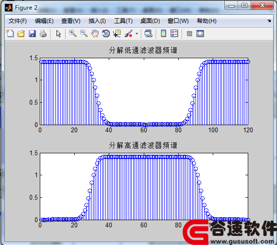
Task: Enable the Data Cursor tool
Action: point(117,33)
